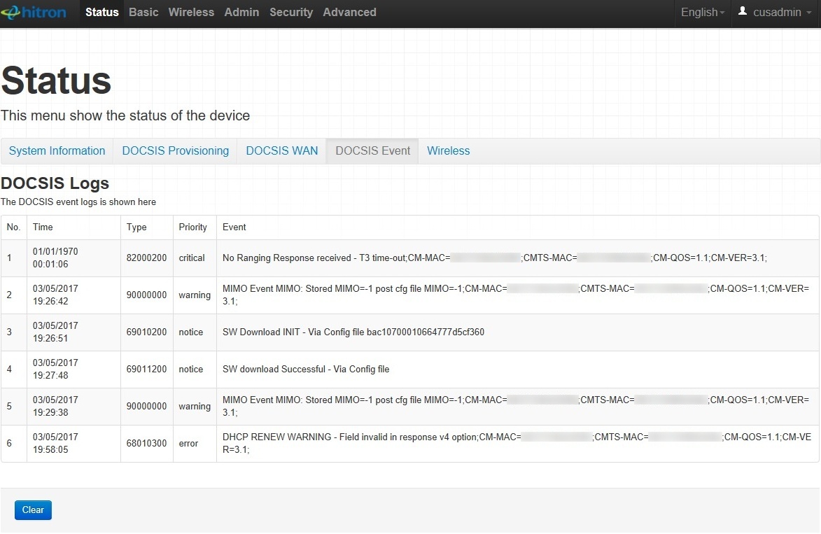Switch to the DOCSIS Provisioning tab
821x534 pixels.
175,150
